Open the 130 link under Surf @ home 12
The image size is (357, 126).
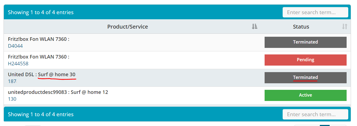click(12, 99)
